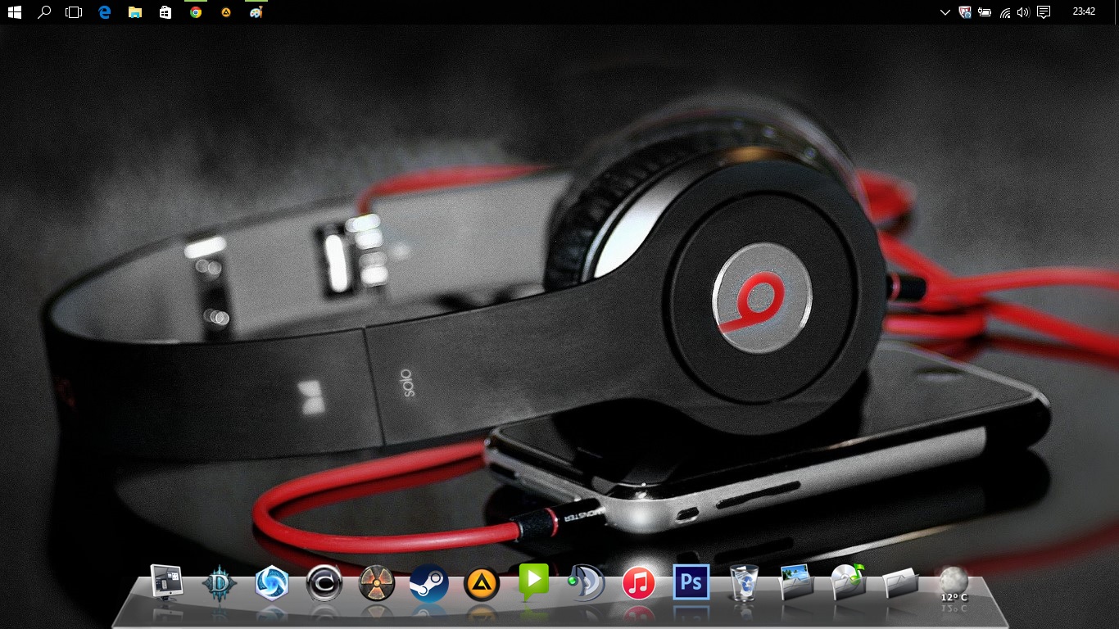Open File Explorer from the taskbar

[135, 12]
